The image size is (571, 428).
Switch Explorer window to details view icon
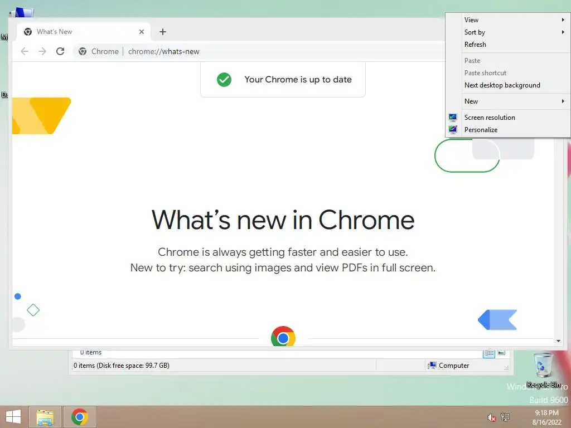pos(488,353)
